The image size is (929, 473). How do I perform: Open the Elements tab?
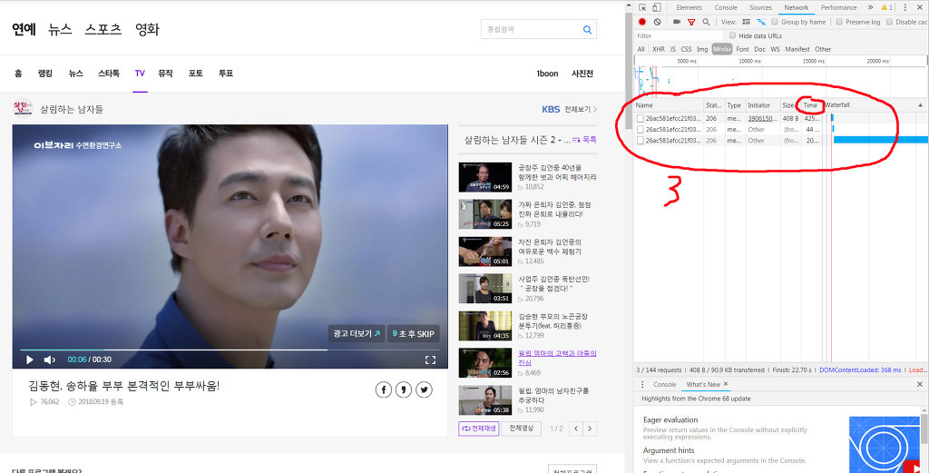689,7
